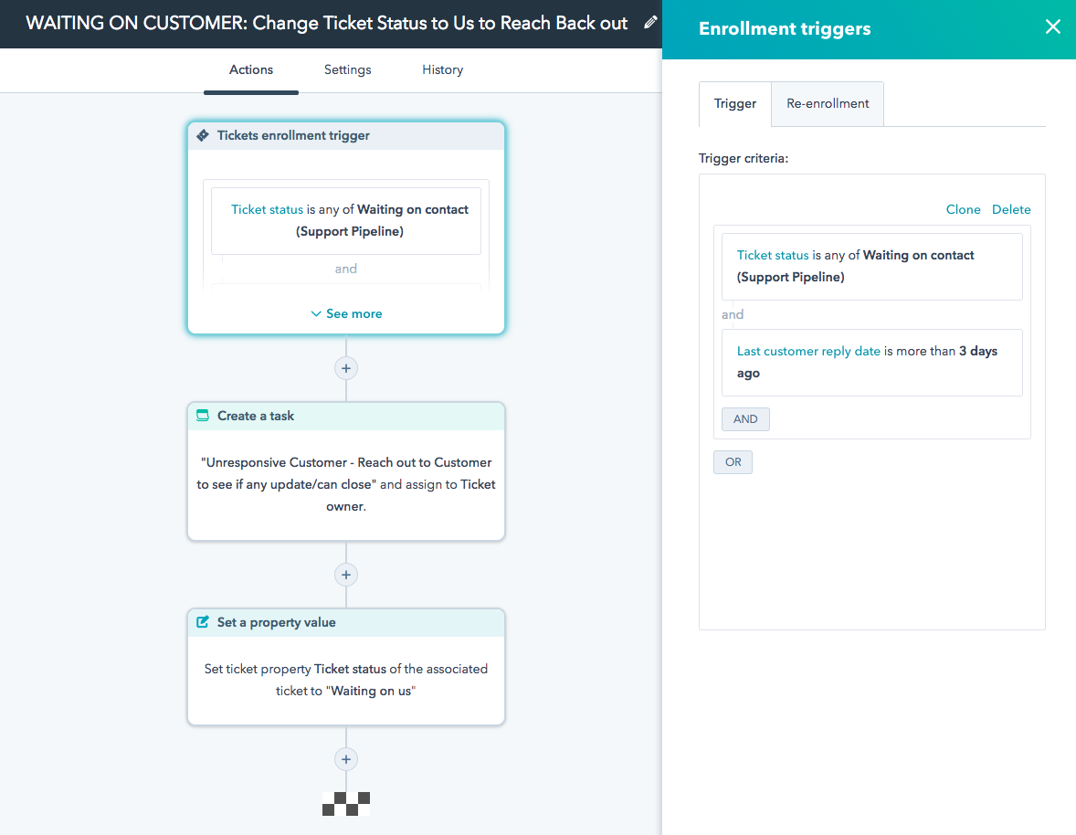Edit the workflow name with pencil icon
Viewport: 1076px width, 835px height.
coord(650,23)
